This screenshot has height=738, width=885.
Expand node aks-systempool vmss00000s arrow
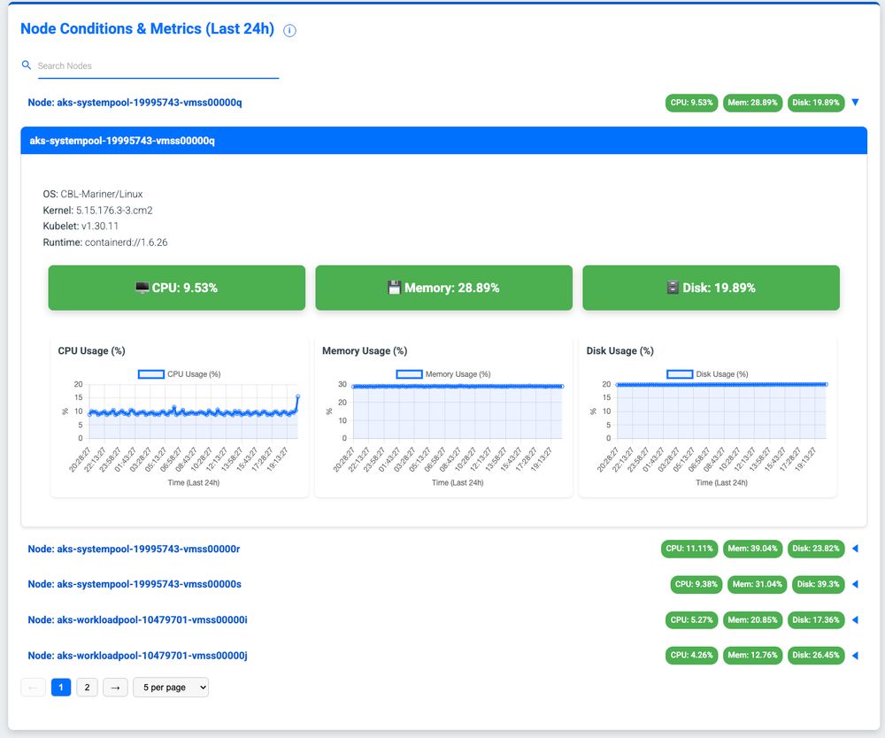tap(855, 584)
